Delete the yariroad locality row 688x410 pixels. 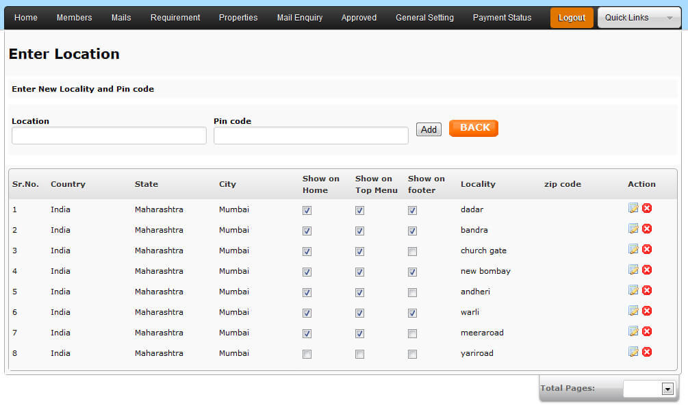[x=647, y=352]
